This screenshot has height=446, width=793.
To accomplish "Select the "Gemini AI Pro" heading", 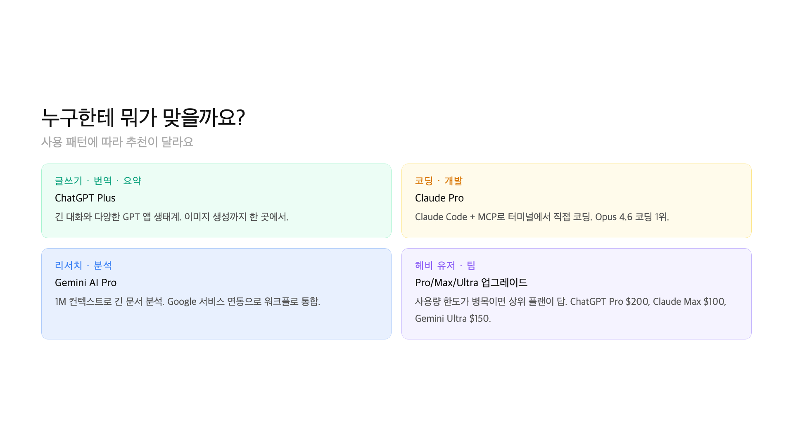I will (85, 283).
